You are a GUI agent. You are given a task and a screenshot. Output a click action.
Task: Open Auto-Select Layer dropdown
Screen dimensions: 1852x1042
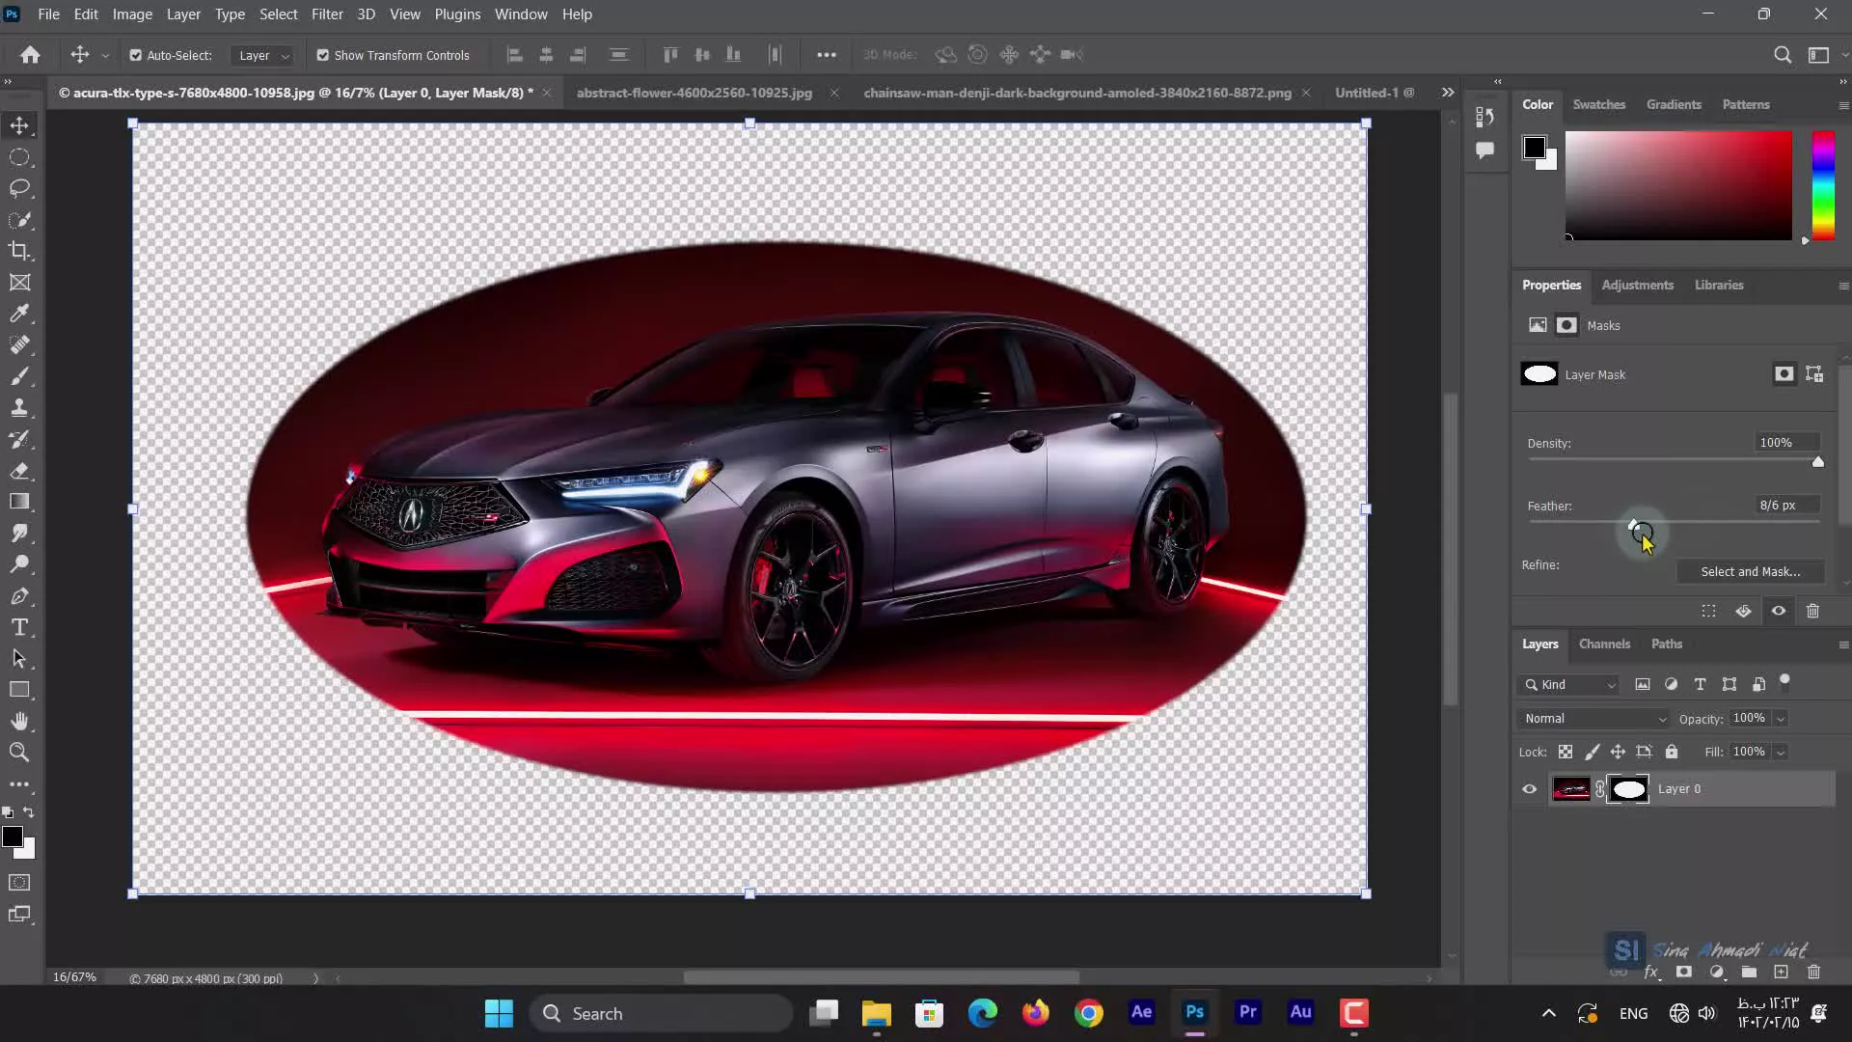(263, 55)
